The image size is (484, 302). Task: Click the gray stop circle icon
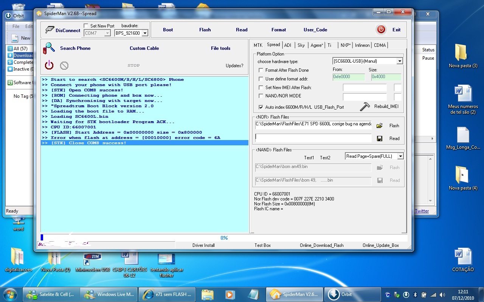[x=64, y=66]
